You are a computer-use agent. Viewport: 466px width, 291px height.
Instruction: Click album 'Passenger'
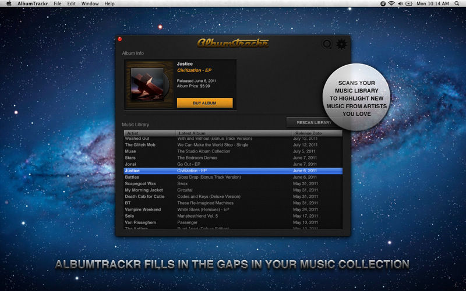tap(187, 222)
